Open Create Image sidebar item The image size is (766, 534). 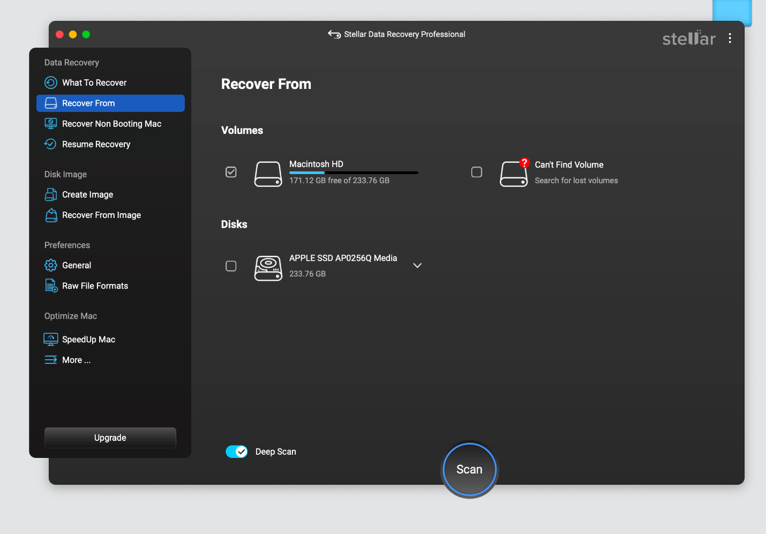point(110,194)
